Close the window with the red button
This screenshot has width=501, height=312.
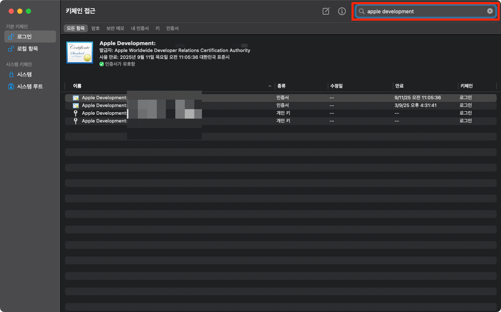click(x=11, y=11)
